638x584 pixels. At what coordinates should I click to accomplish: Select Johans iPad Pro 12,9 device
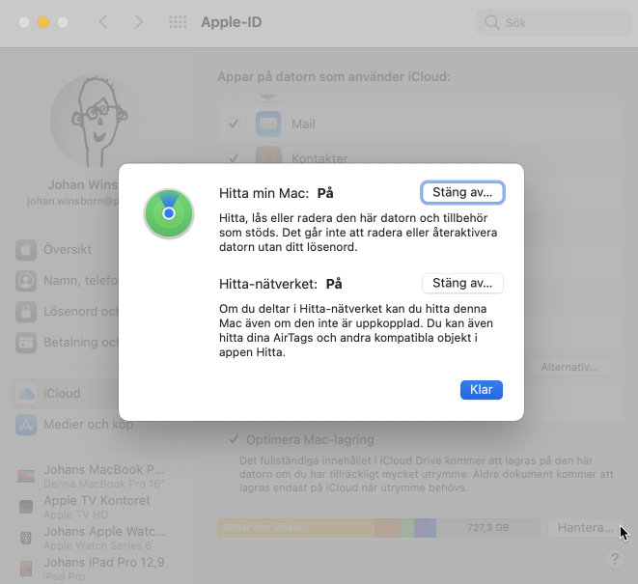92,569
